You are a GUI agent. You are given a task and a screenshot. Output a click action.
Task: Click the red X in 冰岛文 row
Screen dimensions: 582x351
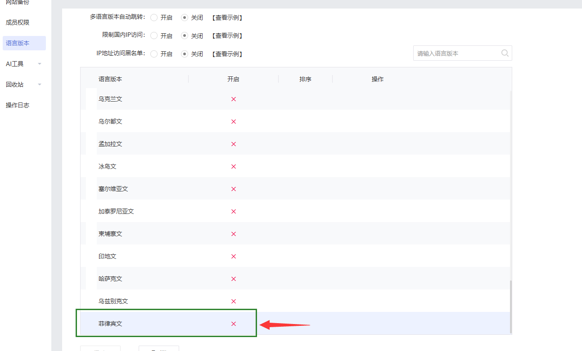pyautogui.click(x=233, y=166)
